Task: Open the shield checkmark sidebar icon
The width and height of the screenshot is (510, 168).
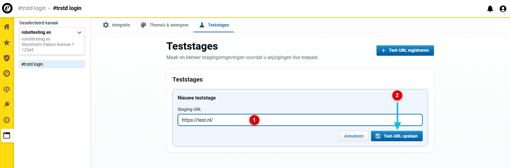Action: 7,58
